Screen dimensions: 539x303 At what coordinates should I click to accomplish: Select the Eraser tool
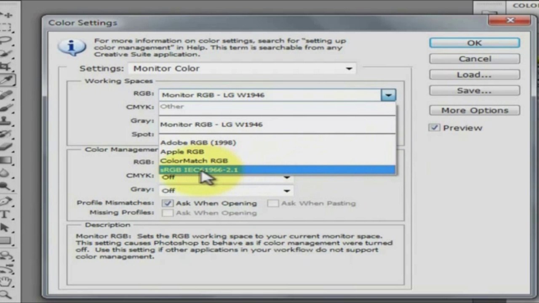point(6,146)
